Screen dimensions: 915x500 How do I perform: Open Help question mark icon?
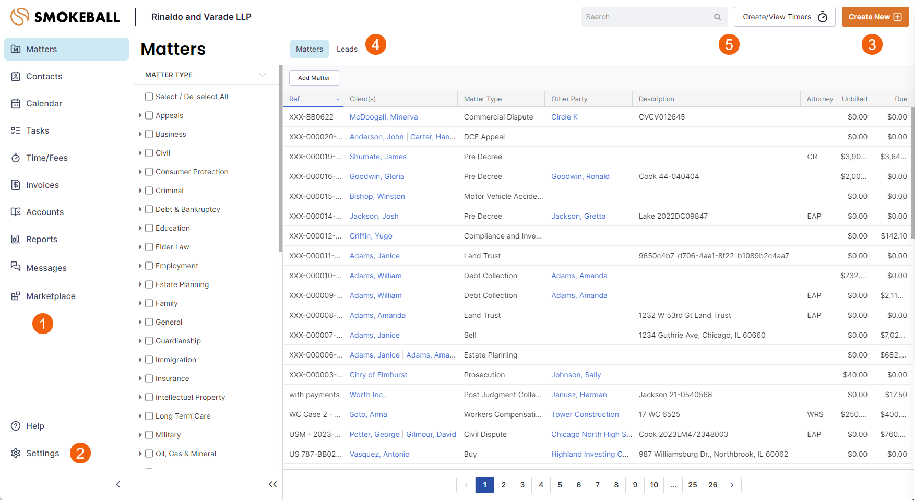pos(16,426)
